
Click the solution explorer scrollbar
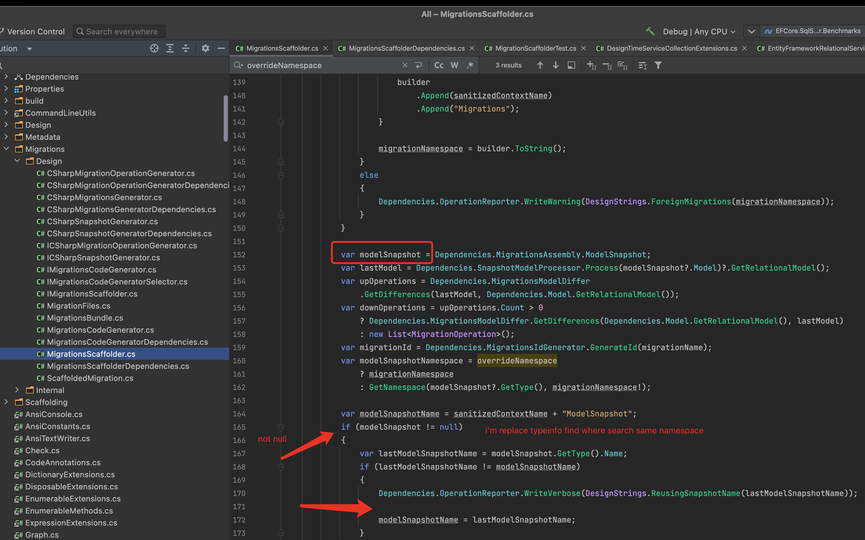click(225, 118)
